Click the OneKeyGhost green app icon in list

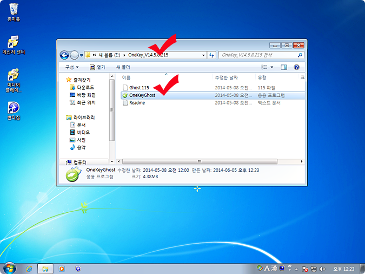pyautogui.click(x=125, y=95)
